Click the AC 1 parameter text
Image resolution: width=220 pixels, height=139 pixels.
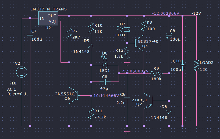pyautogui.click(x=12, y=89)
